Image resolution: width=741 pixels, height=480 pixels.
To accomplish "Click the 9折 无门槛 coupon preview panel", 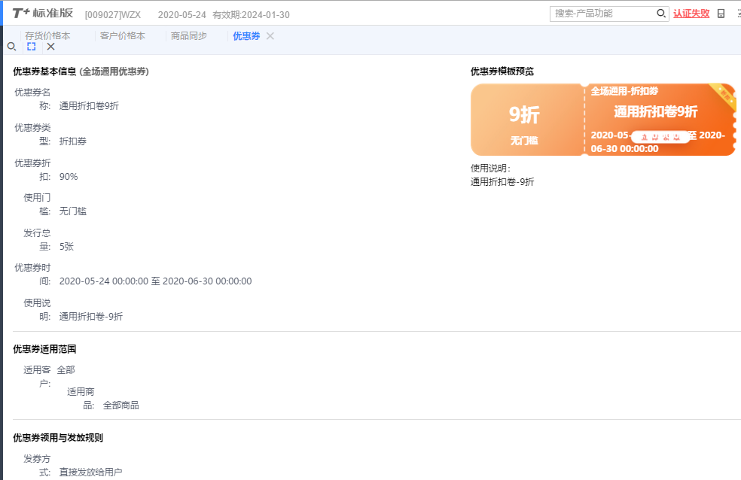I will pos(526,120).
